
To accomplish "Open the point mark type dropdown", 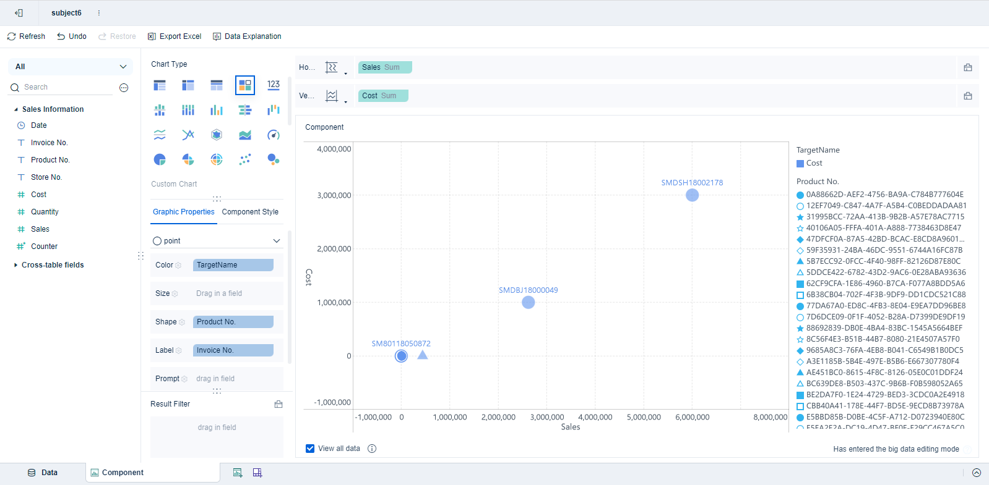I will (x=217, y=241).
